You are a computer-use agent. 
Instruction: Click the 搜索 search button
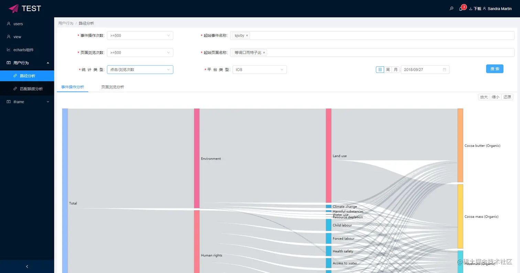pyautogui.click(x=495, y=69)
